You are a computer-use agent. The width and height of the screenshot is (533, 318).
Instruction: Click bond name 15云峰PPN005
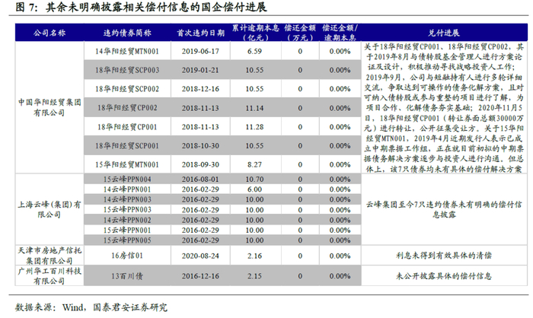point(127,240)
